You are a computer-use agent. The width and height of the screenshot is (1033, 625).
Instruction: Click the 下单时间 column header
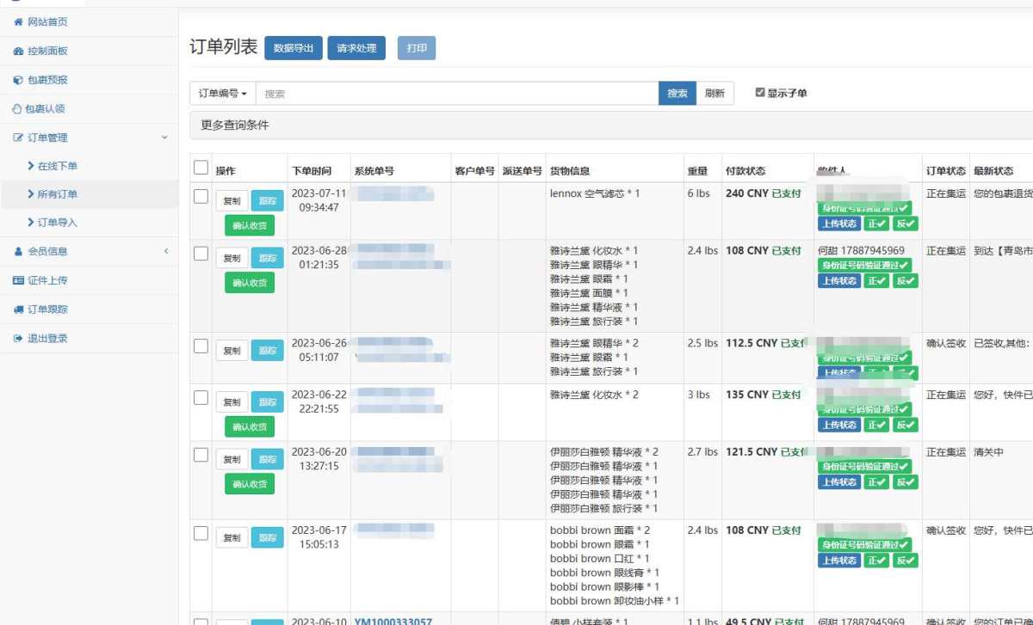(x=312, y=171)
